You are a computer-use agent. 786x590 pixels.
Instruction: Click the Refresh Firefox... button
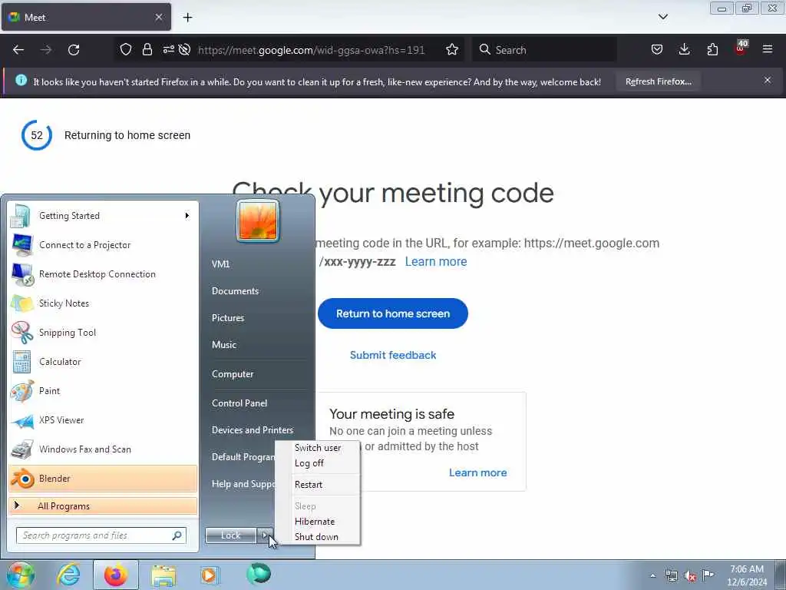[x=658, y=81]
